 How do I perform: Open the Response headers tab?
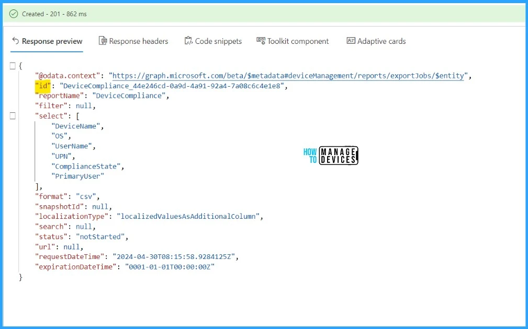click(133, 41)
